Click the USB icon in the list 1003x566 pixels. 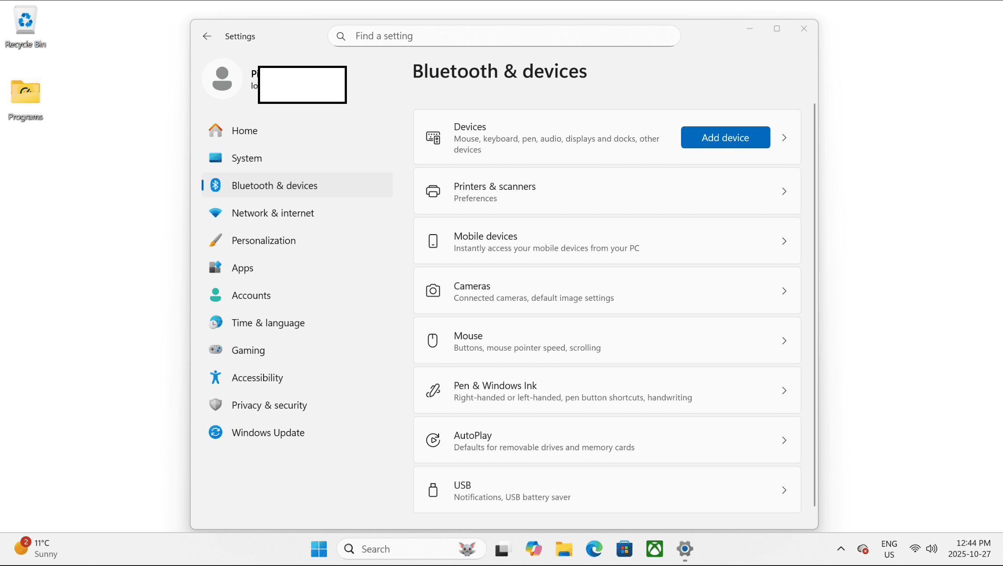click(433, 490)
